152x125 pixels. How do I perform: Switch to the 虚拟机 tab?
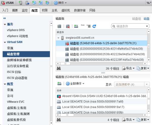pyautogui.click(x=66, y=10)
